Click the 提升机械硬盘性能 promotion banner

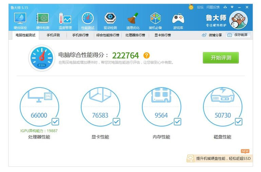pyautogui.click(x=220, y=158)
